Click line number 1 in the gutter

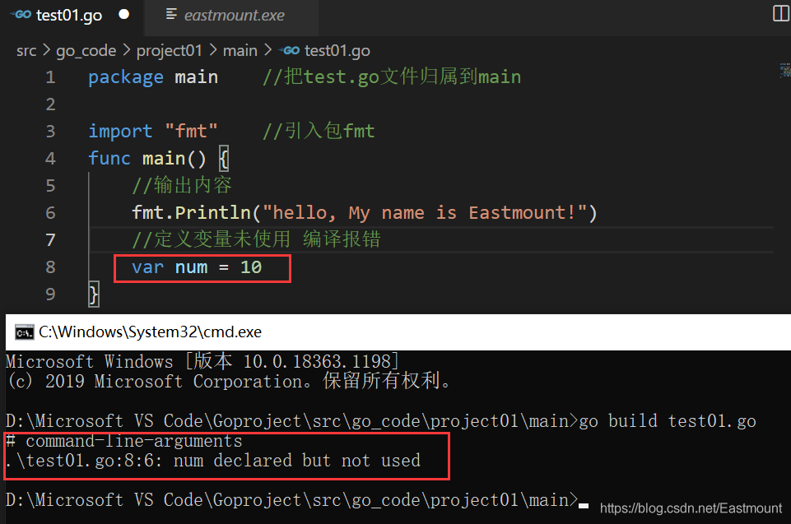50,77
